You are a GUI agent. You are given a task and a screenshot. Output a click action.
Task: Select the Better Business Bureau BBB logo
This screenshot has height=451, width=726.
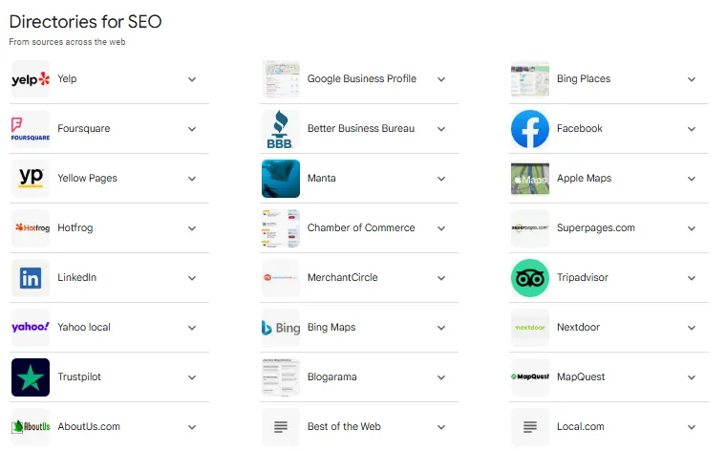point(280,129)
